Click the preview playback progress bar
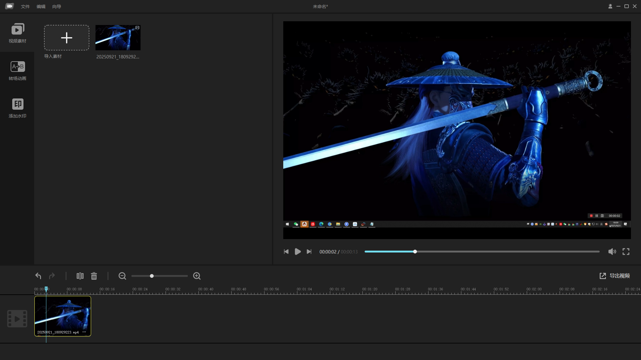Viewport: 641px width, 360px height. 482,252
